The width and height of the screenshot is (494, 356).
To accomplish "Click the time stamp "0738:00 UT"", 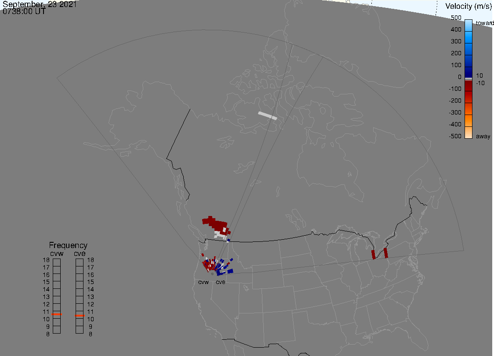I will click(24, 11).
